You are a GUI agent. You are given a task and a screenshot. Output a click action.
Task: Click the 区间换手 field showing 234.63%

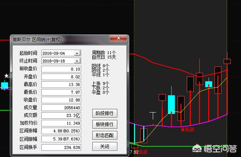pyautogui.click(x=61, y=148)
